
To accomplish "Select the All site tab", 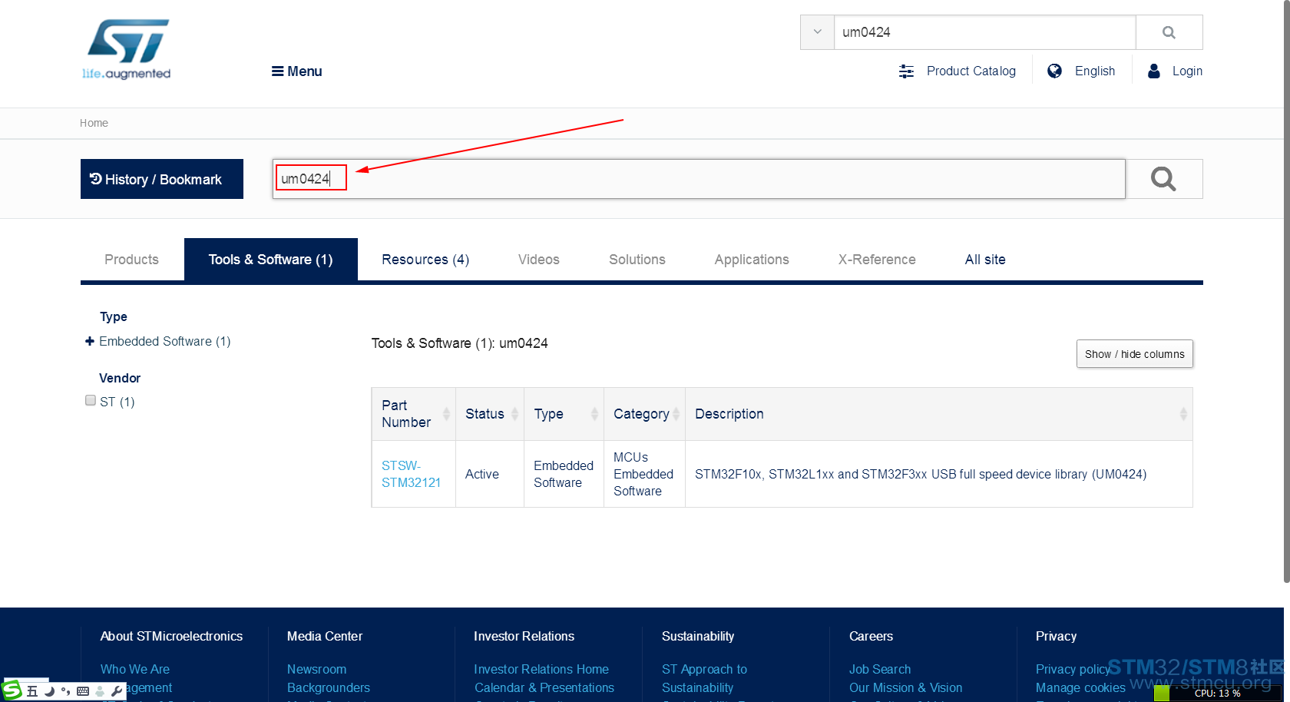I will tap(985, 260).
